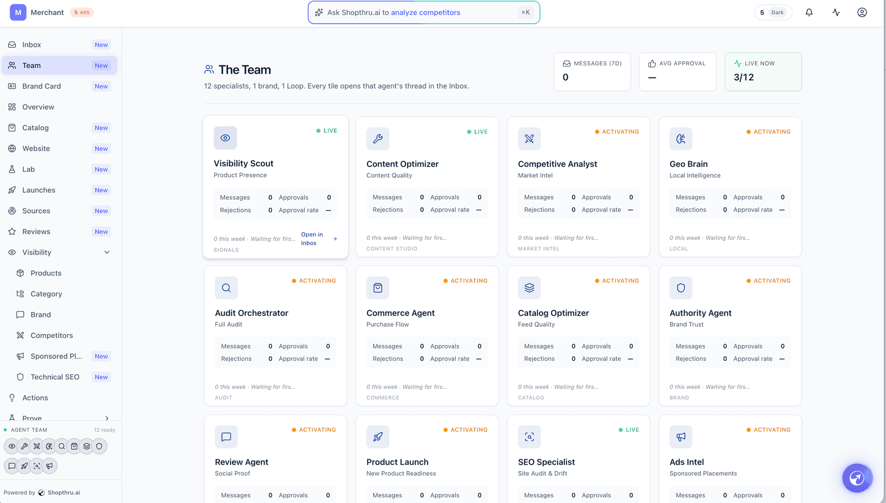
Task: Click the Visibility Scout eye icon
Action: (x=225, y=138)
